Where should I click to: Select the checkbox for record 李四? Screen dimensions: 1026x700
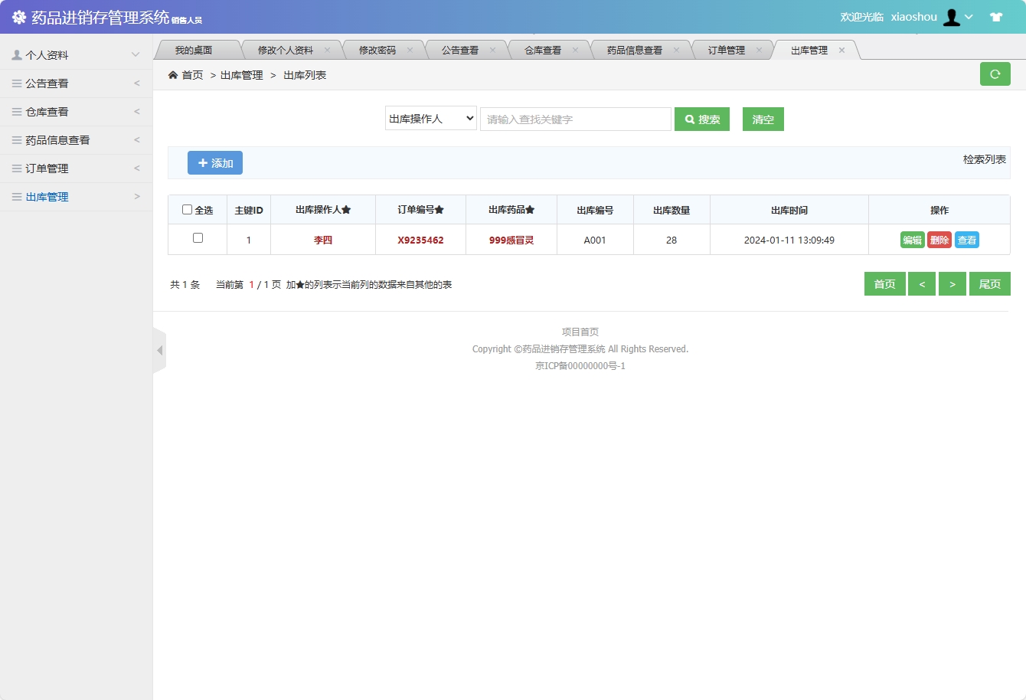[197, 239]
